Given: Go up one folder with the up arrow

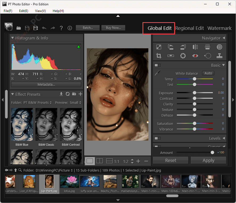Looking at the screenshot, I should (15, 170).
